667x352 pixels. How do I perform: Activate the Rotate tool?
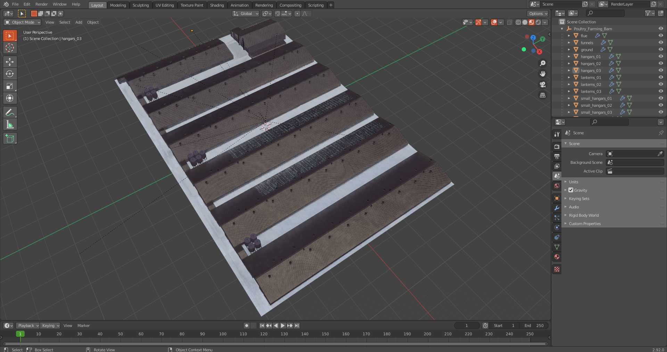[x=10, y=74]
